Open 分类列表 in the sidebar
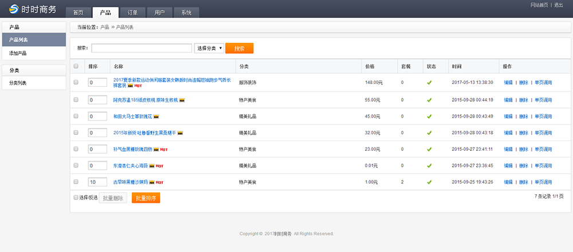Viewport: 573px width, 252px height. (x=18, y=83)
